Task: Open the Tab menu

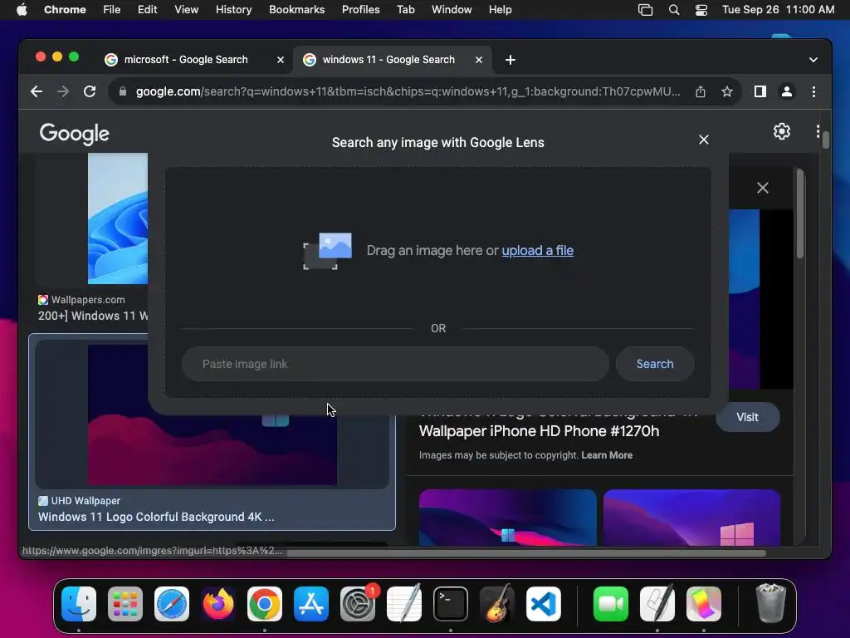Action: (405, 10)
